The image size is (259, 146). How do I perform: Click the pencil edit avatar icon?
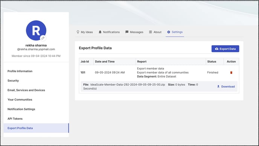point(43,38)
